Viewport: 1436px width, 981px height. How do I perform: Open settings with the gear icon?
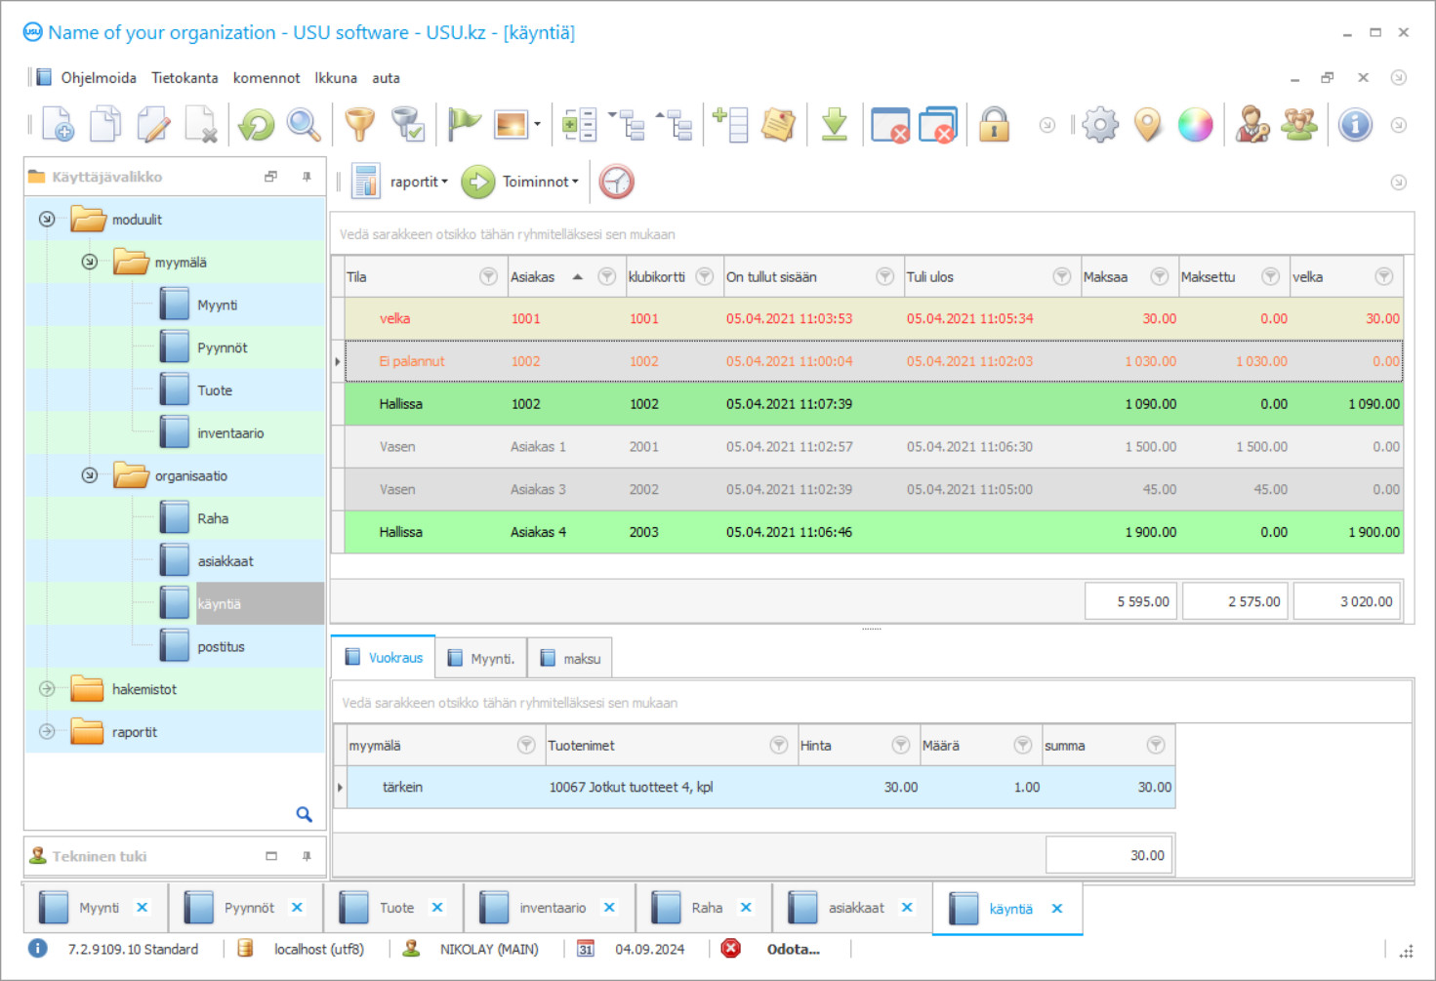pos(1100,125)
